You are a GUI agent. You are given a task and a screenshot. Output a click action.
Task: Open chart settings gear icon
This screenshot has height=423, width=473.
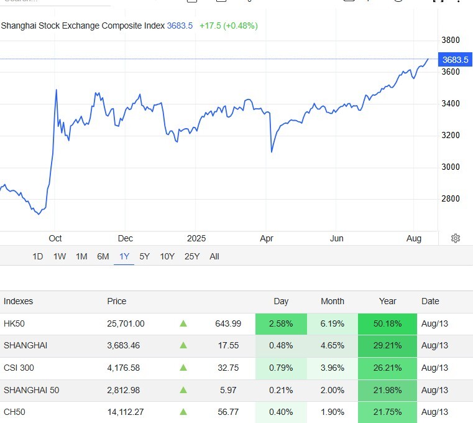(x=455, y=238)
